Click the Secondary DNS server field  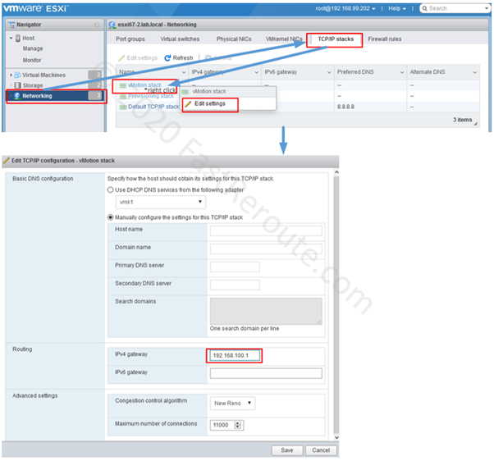tap(235, 285)
